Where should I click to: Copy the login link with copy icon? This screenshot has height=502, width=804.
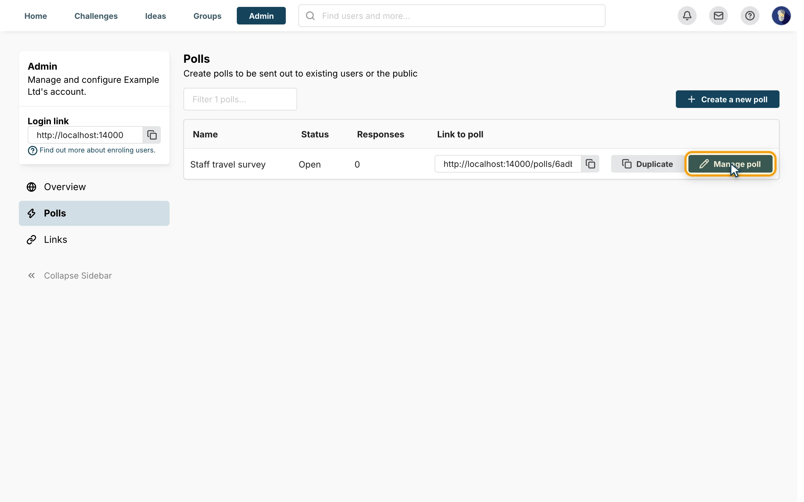[152, 135]
